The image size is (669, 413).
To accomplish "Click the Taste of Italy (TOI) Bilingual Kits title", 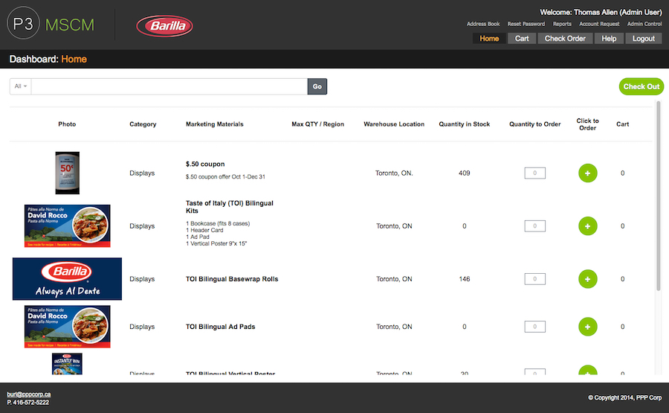I will click(230, 207).
